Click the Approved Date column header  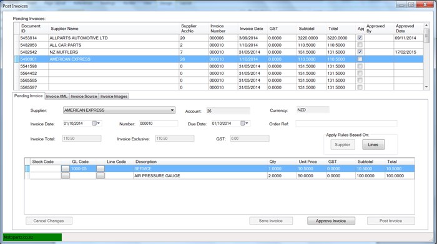[408, 29]
